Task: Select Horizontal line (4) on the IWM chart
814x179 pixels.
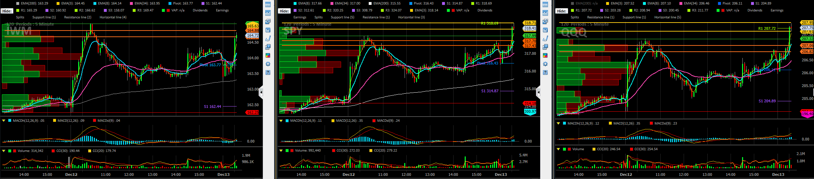Action: (113, 17)
